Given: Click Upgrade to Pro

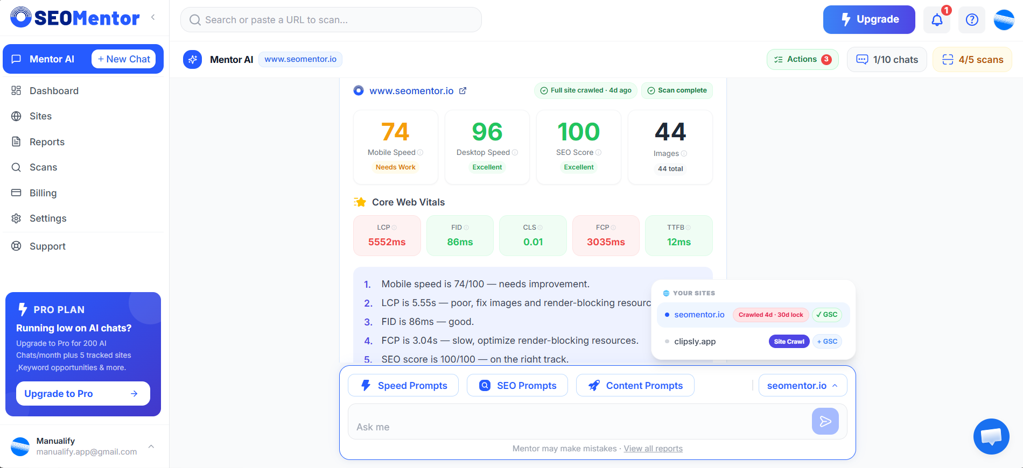Looking at the screenshot, I should 83,394.
